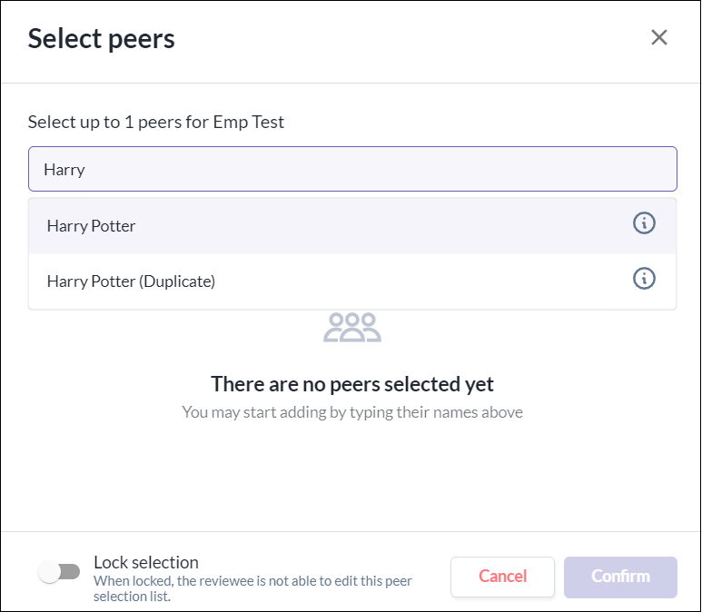The width and height of the screenshot is (702, 612).
Task: Close the Select peers dialog
Action: tap(659, 37)
